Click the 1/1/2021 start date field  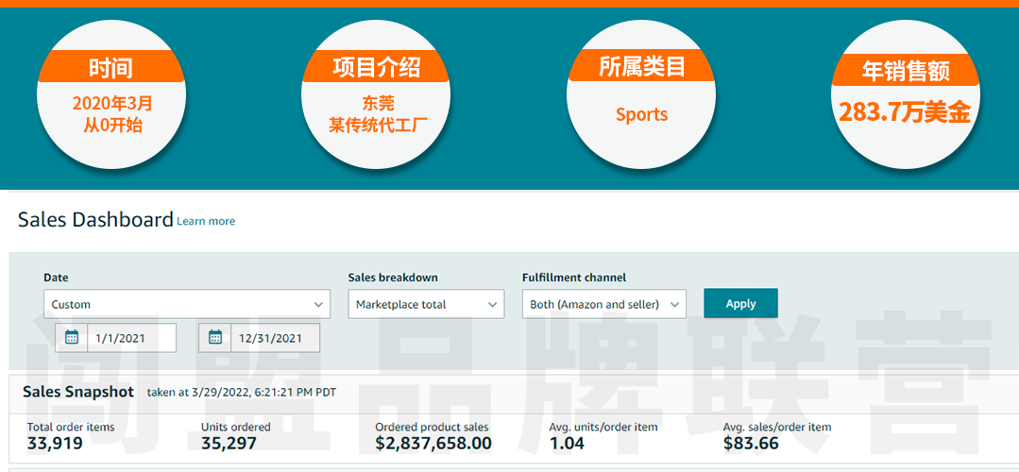click(130, 338)
